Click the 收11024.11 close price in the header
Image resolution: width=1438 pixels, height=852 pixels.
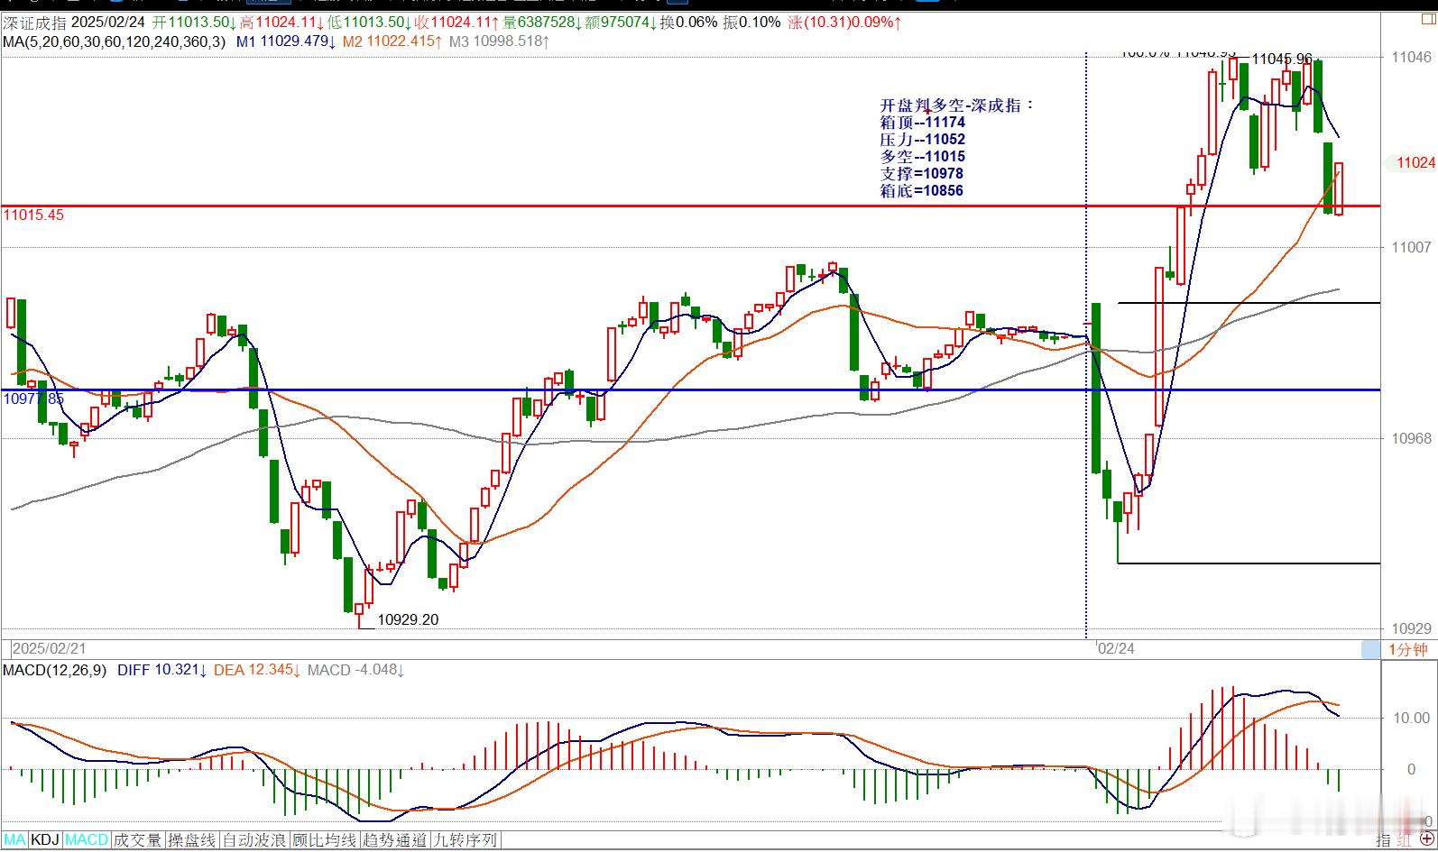pyautogui.click(x=456, y=22)
